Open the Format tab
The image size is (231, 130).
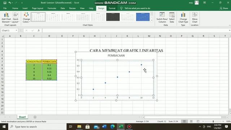112,8
